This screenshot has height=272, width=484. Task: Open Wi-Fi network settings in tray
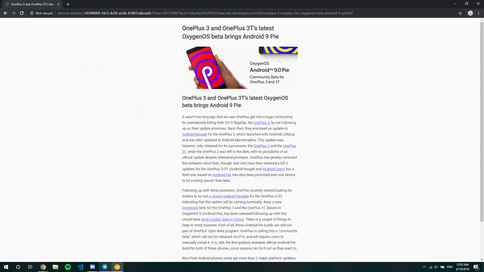[x=430, y=267]
